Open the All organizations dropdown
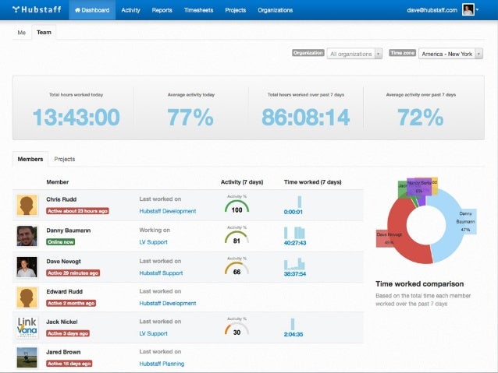 click(x=354, y=54)
